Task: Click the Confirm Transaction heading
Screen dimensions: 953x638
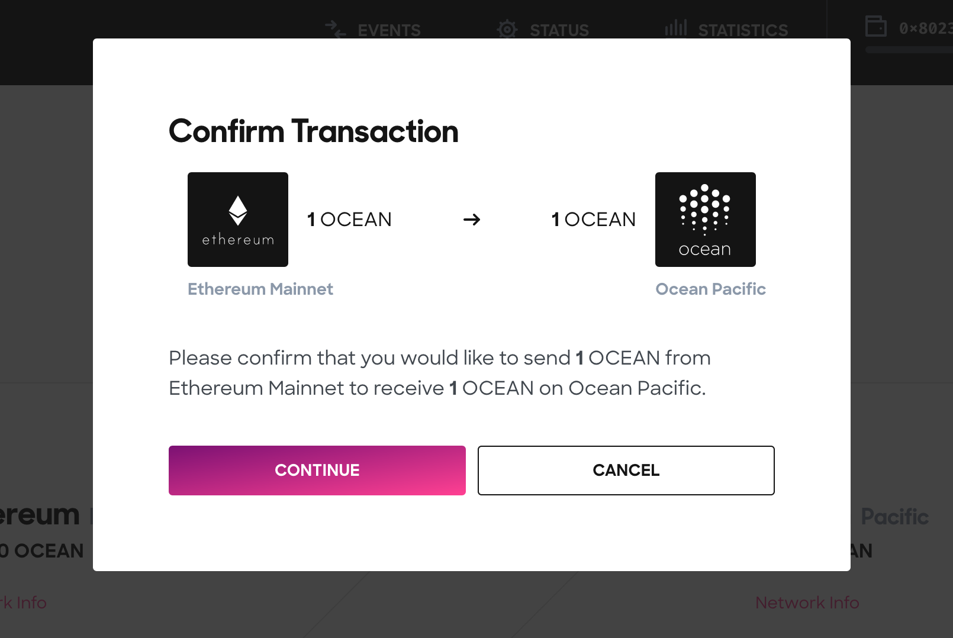Action: click(x=314, y=131)
